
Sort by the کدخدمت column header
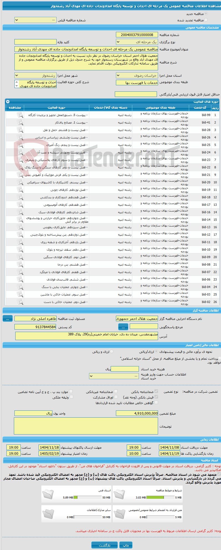[x=200, y=107]
